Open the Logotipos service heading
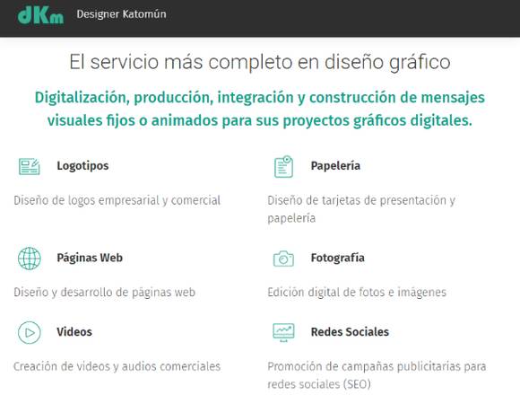Screen dimensions: 520x395 tap(82, 166)
